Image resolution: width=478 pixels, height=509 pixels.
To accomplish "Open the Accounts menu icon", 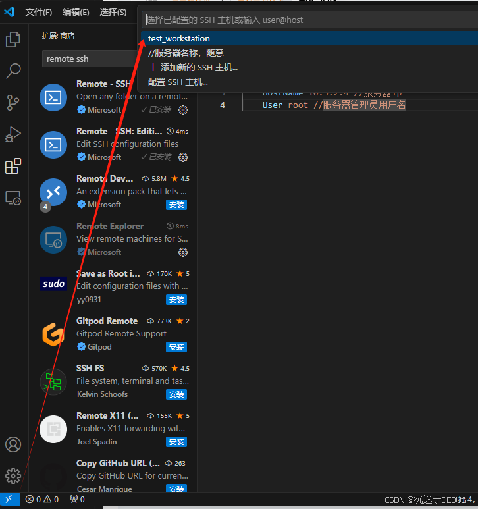I will click(13, 444).
